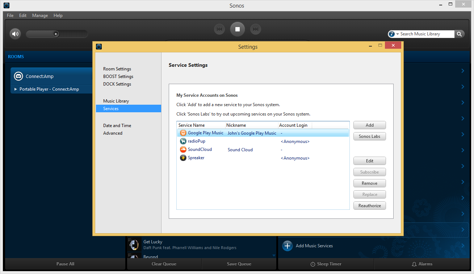The image size is (474, 274).
Task: Click Edit for the selected service
Action: tap(370, 161)
